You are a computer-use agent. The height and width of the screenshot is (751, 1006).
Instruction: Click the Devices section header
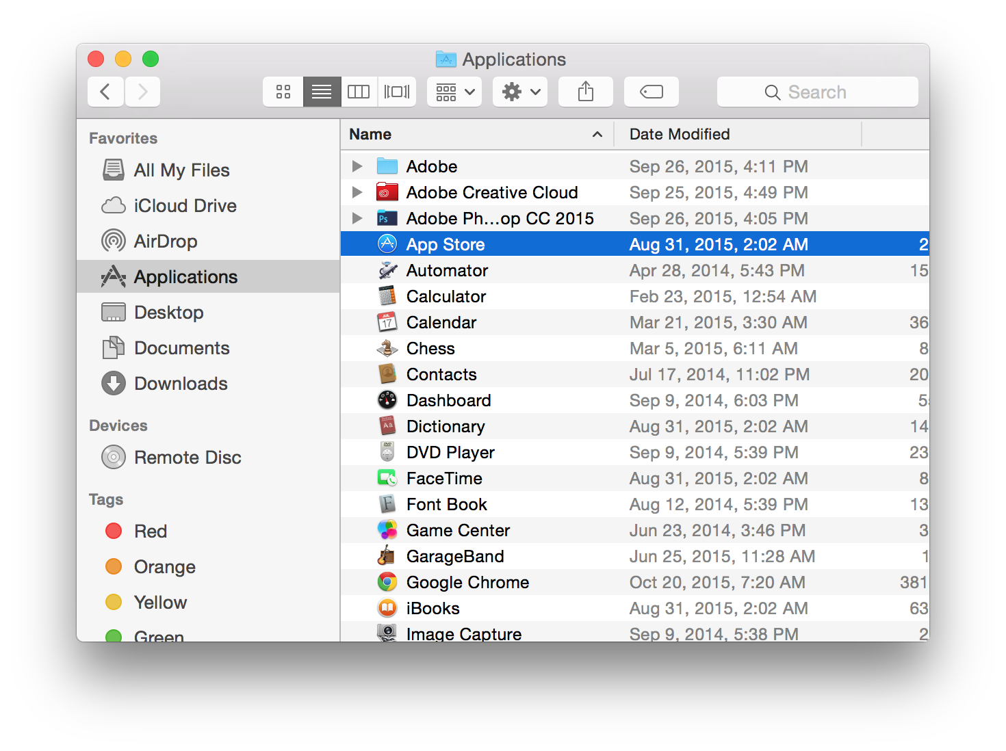coord(118,425)
